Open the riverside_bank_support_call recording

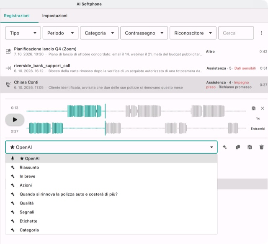coord(42,66)
